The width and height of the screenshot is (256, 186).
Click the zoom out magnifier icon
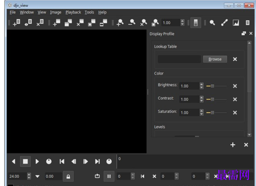coord(132,23)
